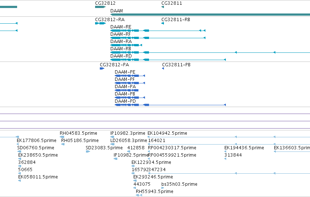Click the bs35h03.5prime EST label
The width and height of the screenshot is (310, 197).
click(179, 185)
